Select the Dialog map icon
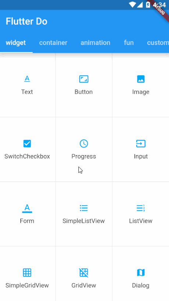Screen dimensions: 169x301 click(141, 273)
